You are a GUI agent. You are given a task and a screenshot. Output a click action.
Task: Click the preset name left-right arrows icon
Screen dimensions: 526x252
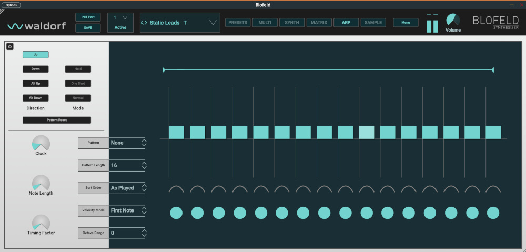144,23
